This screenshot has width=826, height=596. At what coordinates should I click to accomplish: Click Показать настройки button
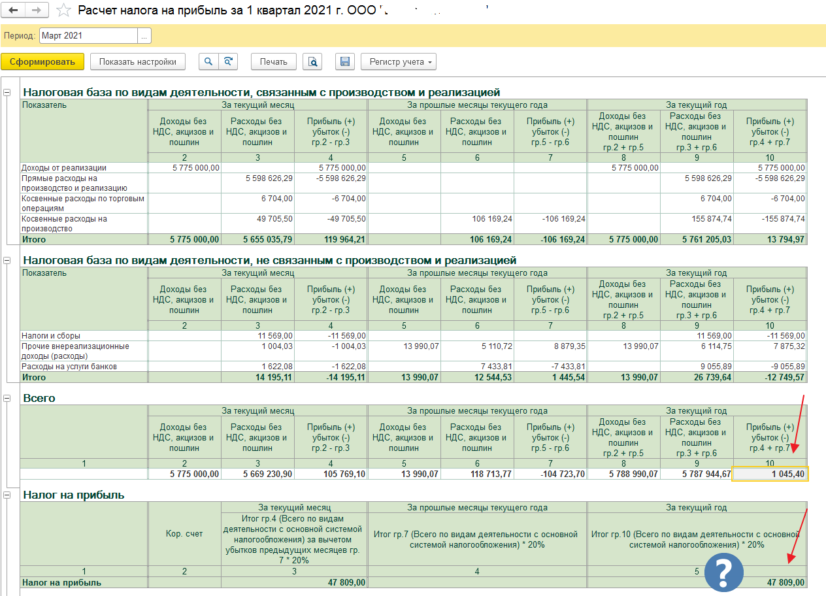[x=138, y=62]
